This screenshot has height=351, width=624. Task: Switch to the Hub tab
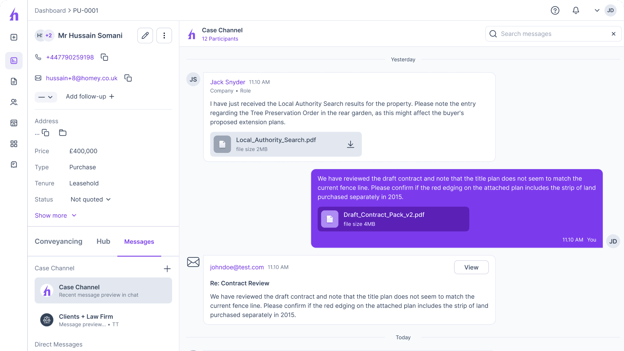click(x=103, y=242)
